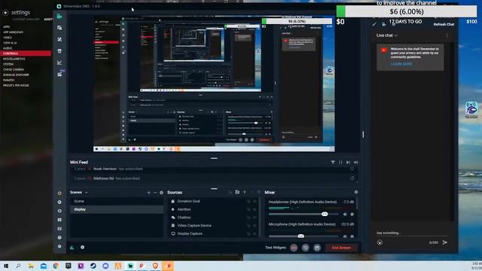This screenshot has width=482, height=271.
Task: Click the Start Recording button near Test Widgets
Action: pyautogui.click(x=294, y=248)
